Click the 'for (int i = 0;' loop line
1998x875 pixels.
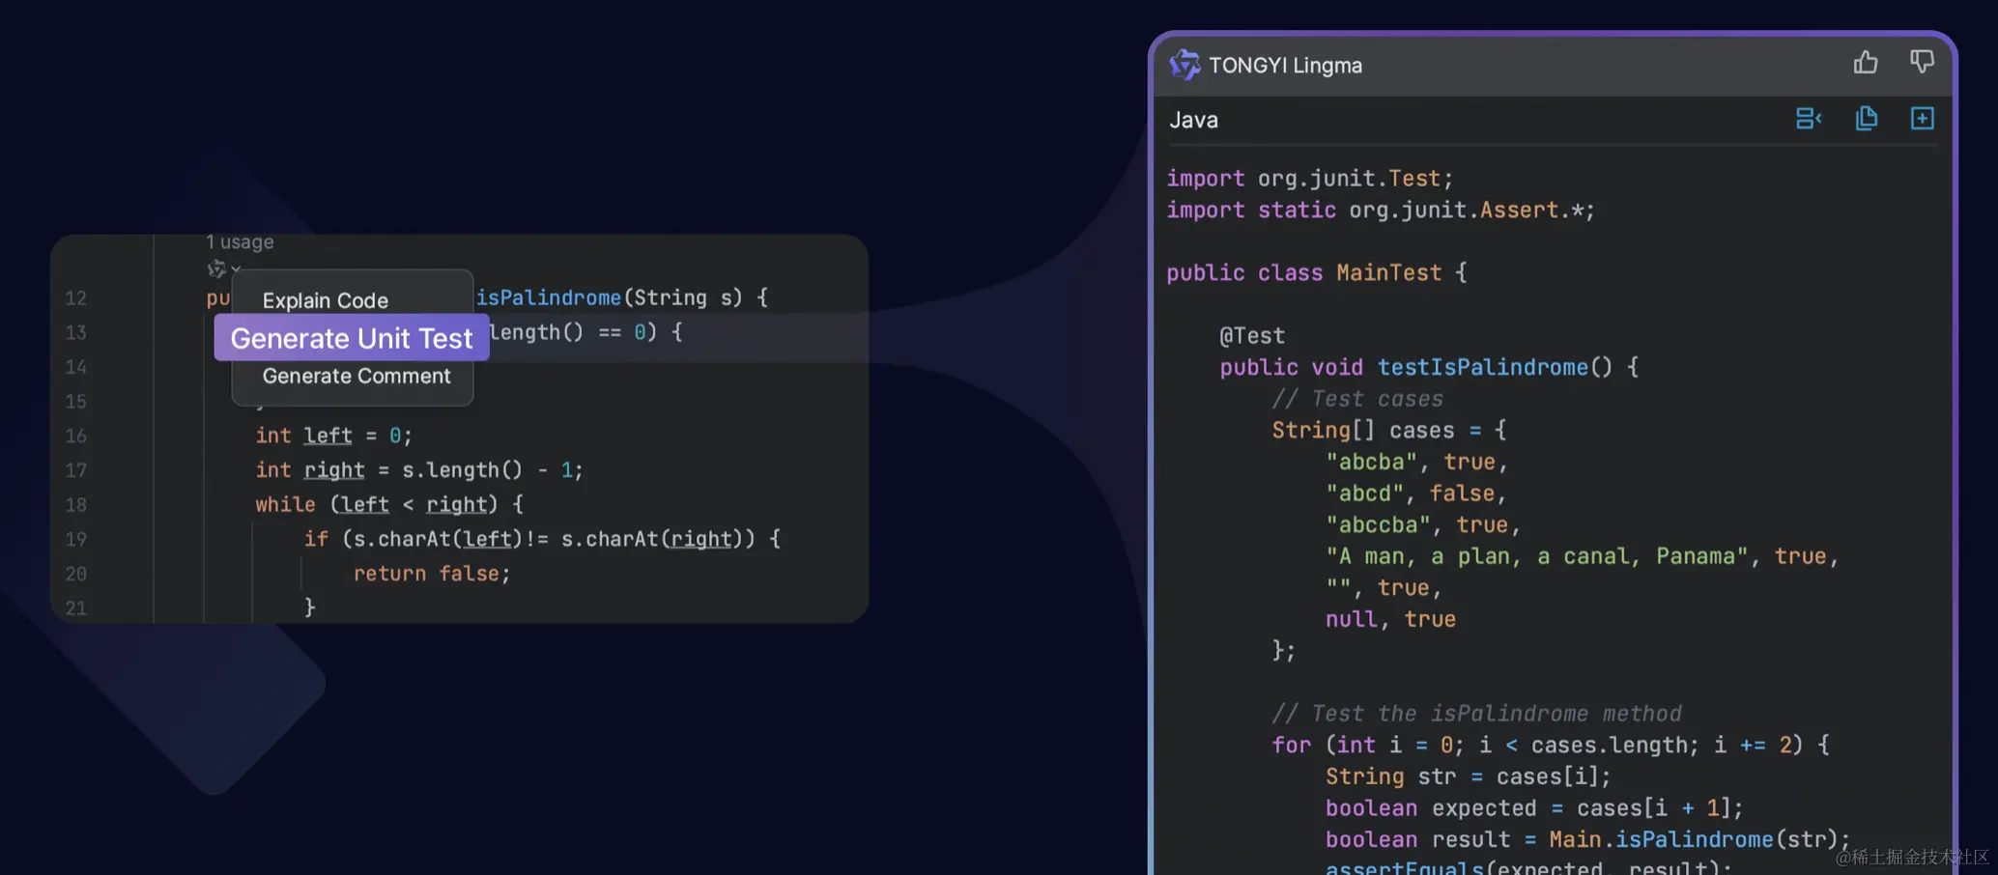1551,745
